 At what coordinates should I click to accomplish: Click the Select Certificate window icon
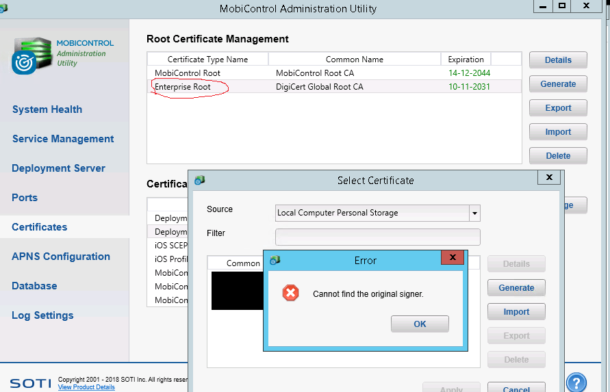(x=200, y=180)
